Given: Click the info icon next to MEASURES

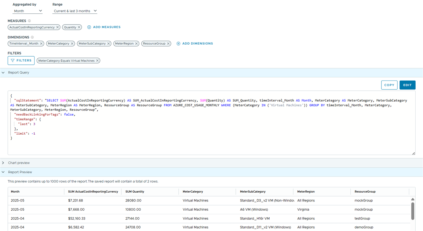Looking at the screenshot, I should click(29, 21).
